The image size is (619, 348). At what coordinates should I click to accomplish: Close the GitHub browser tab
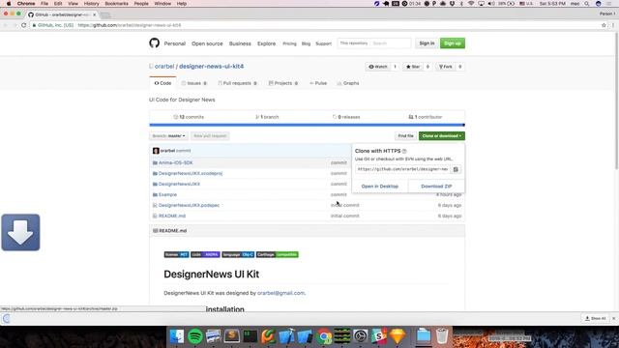(x=95, y=14)
